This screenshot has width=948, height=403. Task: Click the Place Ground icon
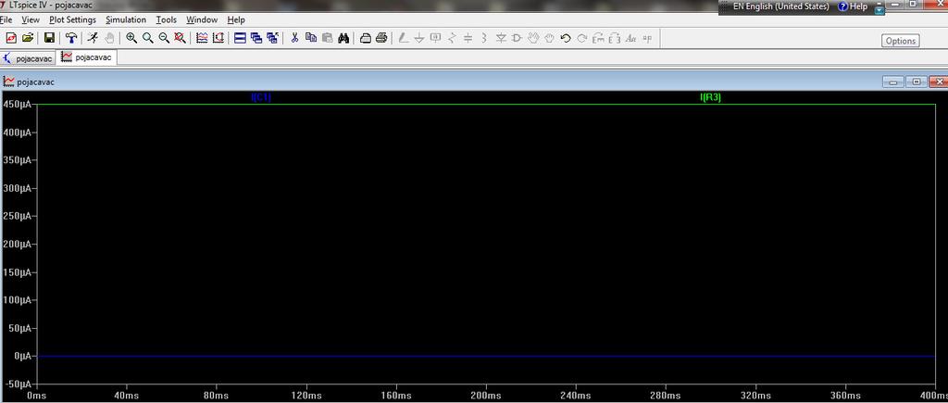(419, 38)
